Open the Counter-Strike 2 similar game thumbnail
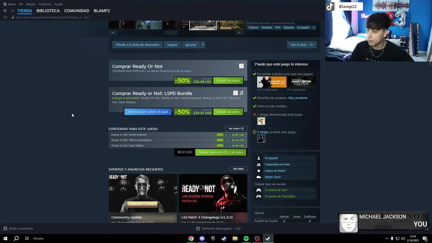 (272, 82)
